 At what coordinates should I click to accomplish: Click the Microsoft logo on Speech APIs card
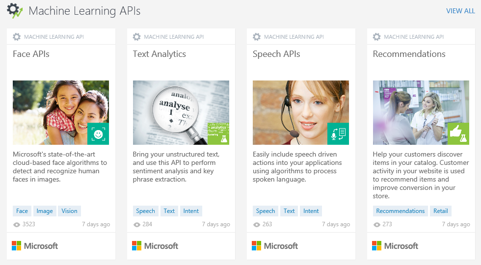click(275, 246)
